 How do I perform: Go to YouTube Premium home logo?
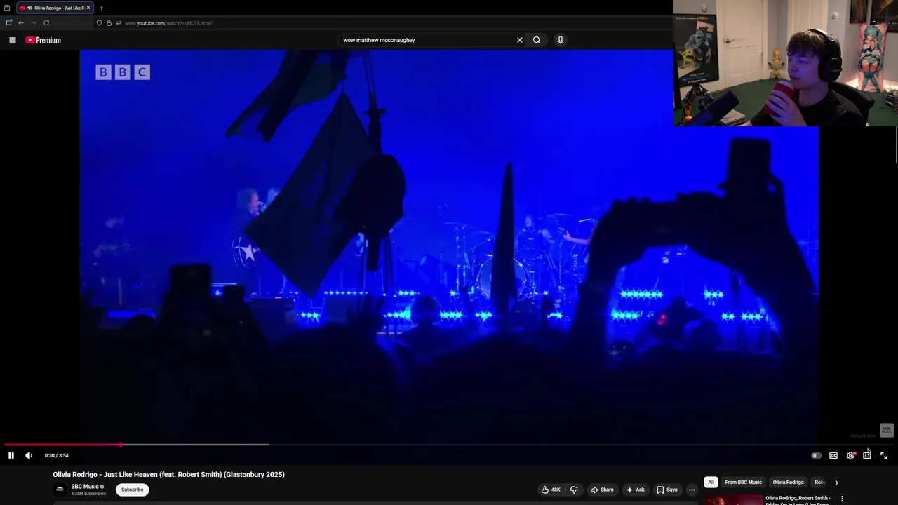pos(43,40)
